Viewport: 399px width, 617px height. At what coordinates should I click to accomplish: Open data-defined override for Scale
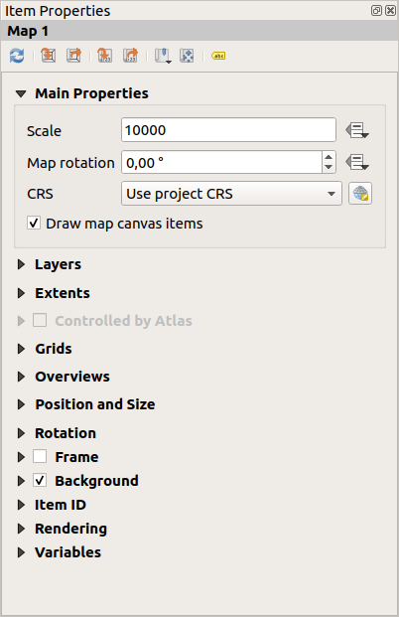[x=357, y=130]
